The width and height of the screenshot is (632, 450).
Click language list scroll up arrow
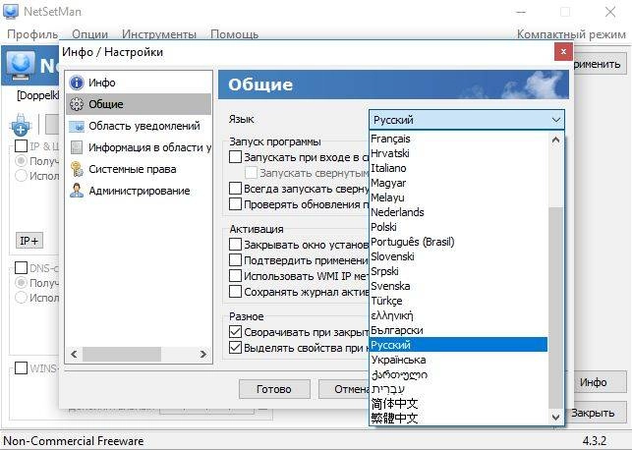(x=555, y=140)
